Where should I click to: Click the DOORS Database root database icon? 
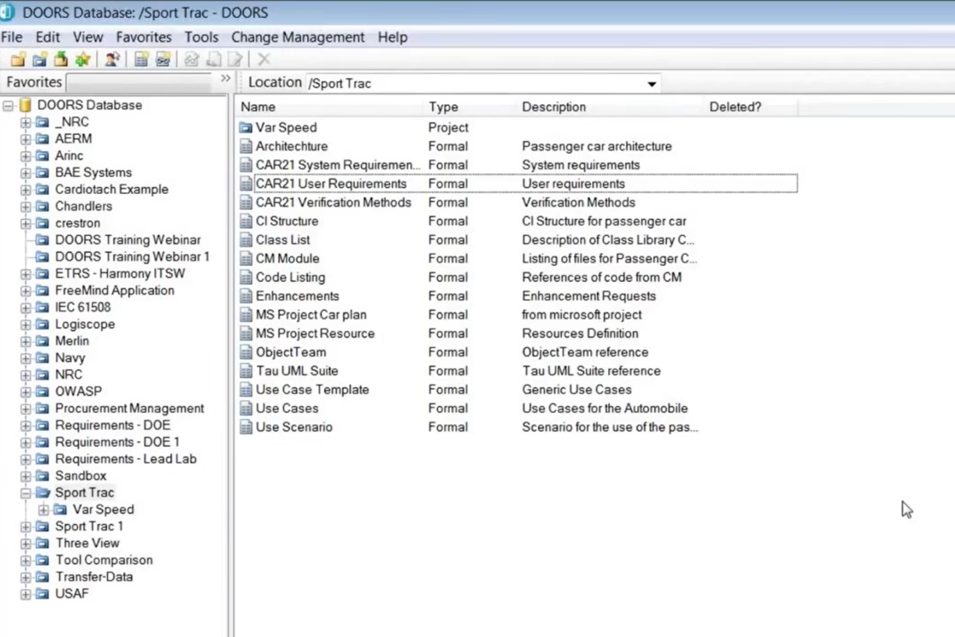click(x=26, y=105)
